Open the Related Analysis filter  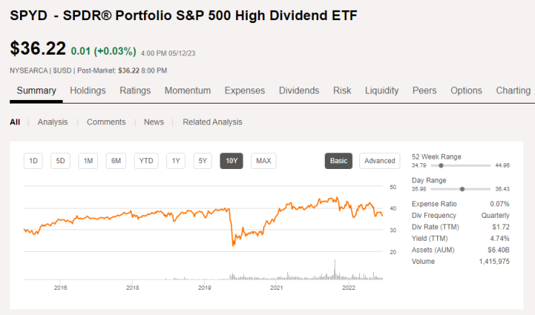tap(212, 122)
